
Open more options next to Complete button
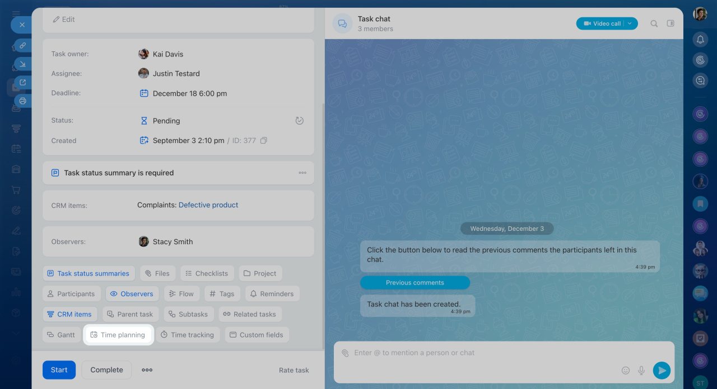(147, 370)
